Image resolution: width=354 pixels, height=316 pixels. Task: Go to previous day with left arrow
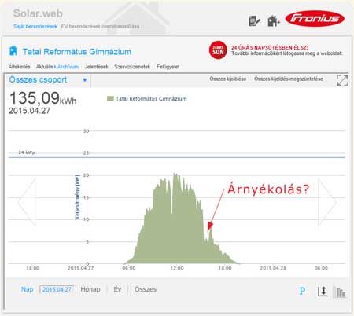tap(27, 202)
